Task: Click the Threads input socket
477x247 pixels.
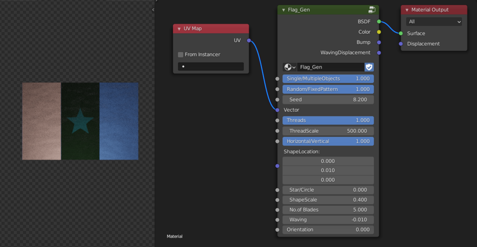Action: point(277,121)
